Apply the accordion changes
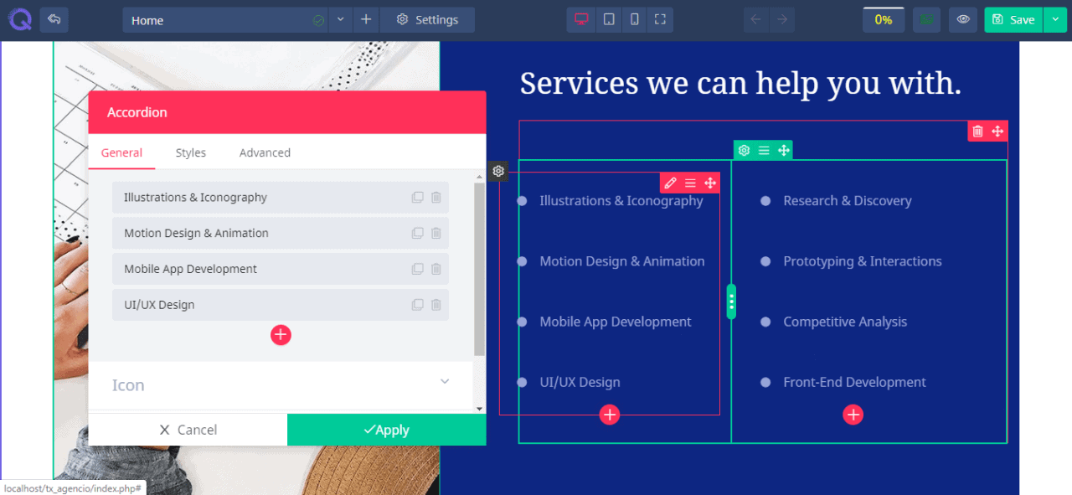The width and height of the screenshot is (1072, 495). 386,429
